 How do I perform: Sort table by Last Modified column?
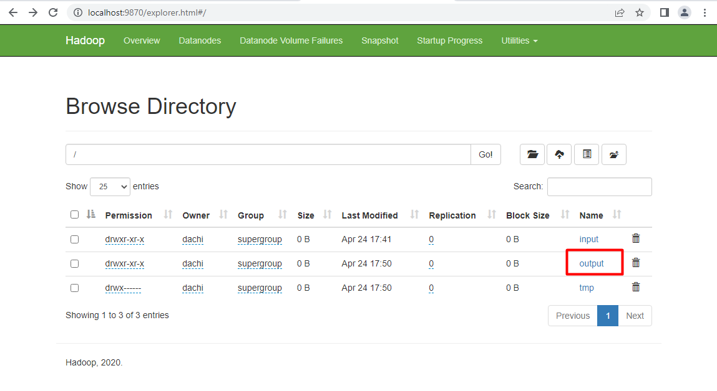(x=369, y=215)
